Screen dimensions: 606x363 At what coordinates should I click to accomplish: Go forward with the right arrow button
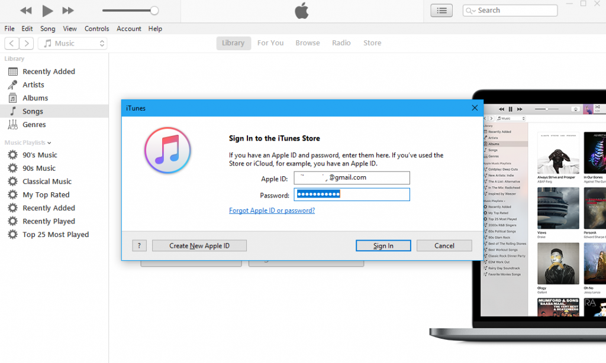[x=26, y=43]
